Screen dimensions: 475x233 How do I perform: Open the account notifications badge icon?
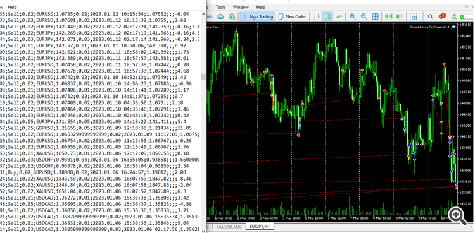[x=441, y=16]
